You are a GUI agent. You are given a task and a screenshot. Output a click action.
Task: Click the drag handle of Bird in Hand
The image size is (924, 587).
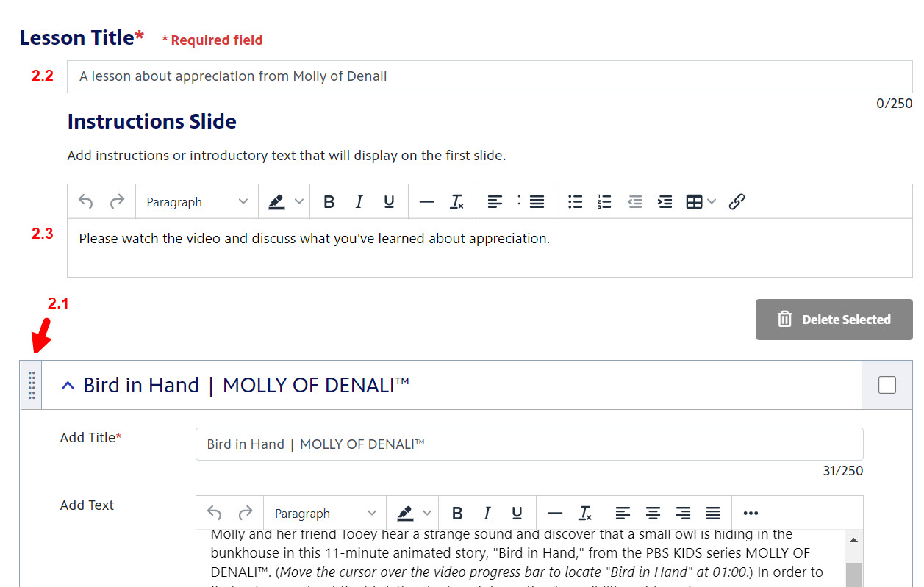point(32,385)
